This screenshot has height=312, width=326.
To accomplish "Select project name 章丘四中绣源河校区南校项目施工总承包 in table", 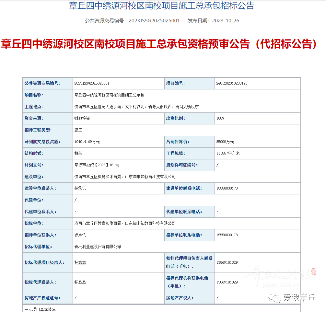I will [x=109, y=95].
